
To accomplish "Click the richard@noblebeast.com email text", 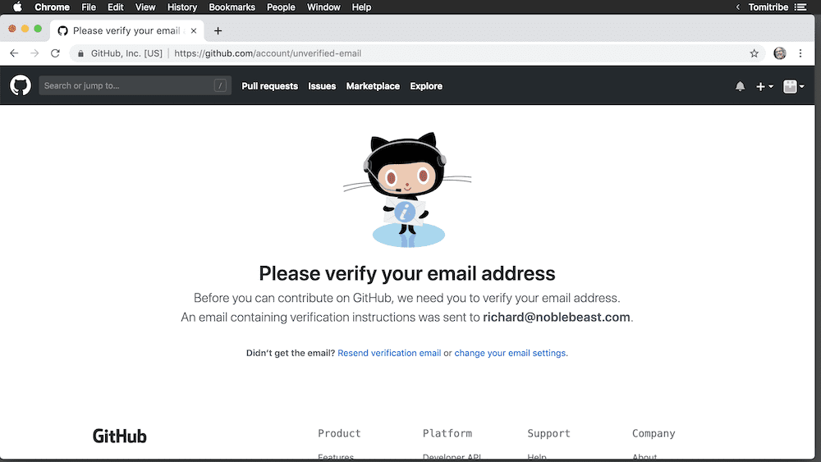I will coord(556,317).
